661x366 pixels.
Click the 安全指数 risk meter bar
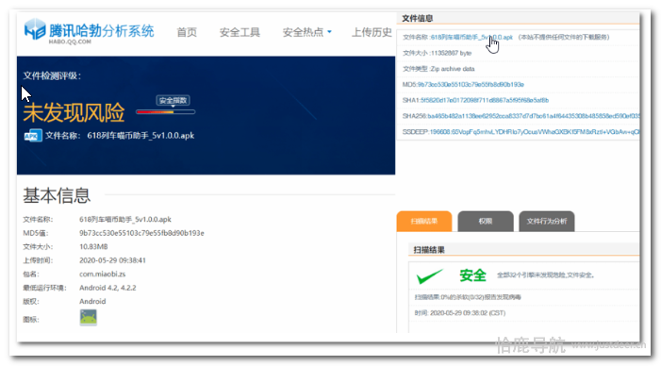tap(165, 112)
